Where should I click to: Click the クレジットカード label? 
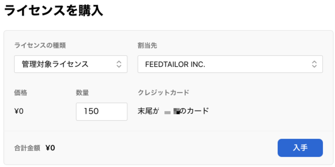pyautogui.click(x=163, y=92)
